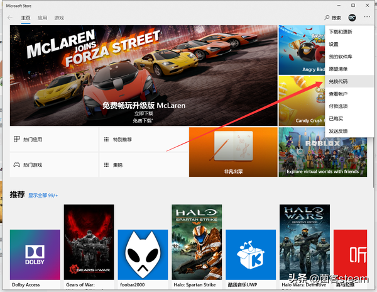Select 发送反馈 in the menu
The image size is (377, 292).
pos(349,131)
